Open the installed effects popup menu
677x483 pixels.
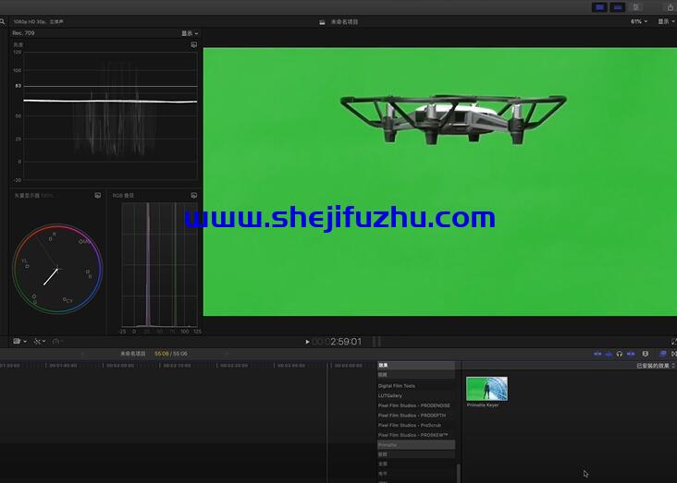pos(656,366)
